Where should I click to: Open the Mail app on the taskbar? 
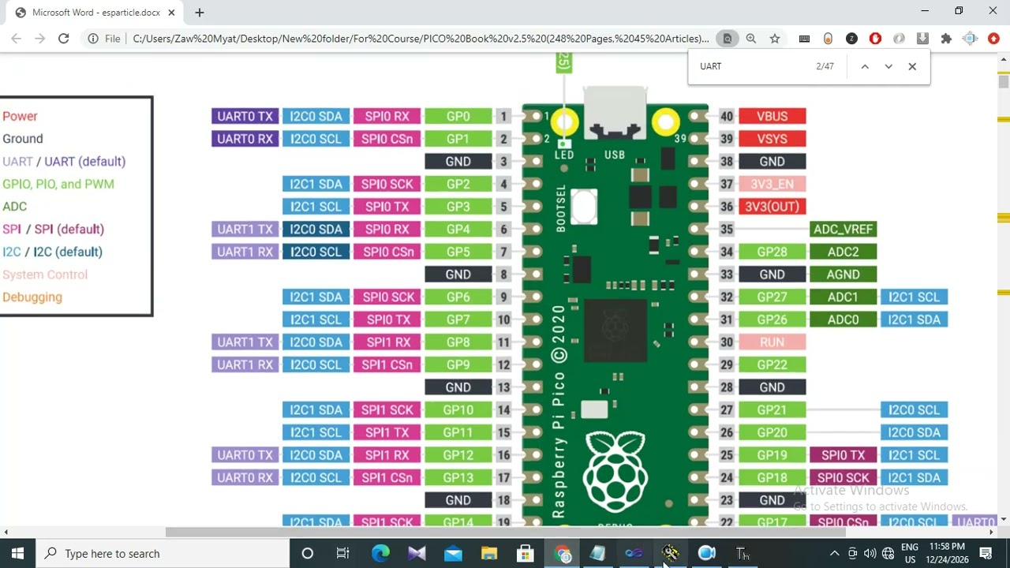[x=453, y=554]
